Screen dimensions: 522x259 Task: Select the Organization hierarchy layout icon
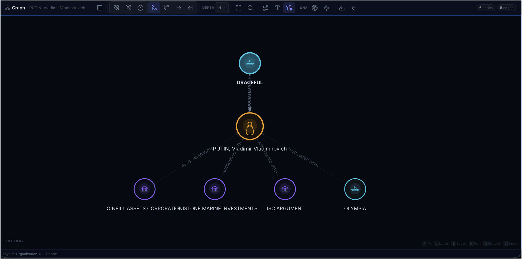pos(154,8)
